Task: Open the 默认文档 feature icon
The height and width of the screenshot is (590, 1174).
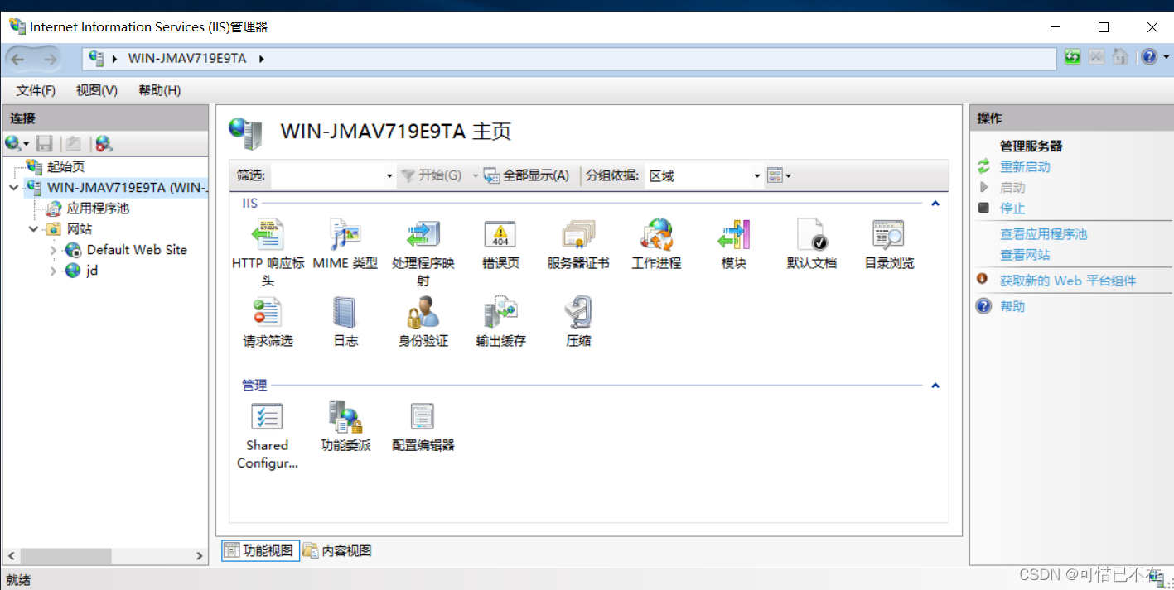Action: pyautogui.click(x=812, y=236)
